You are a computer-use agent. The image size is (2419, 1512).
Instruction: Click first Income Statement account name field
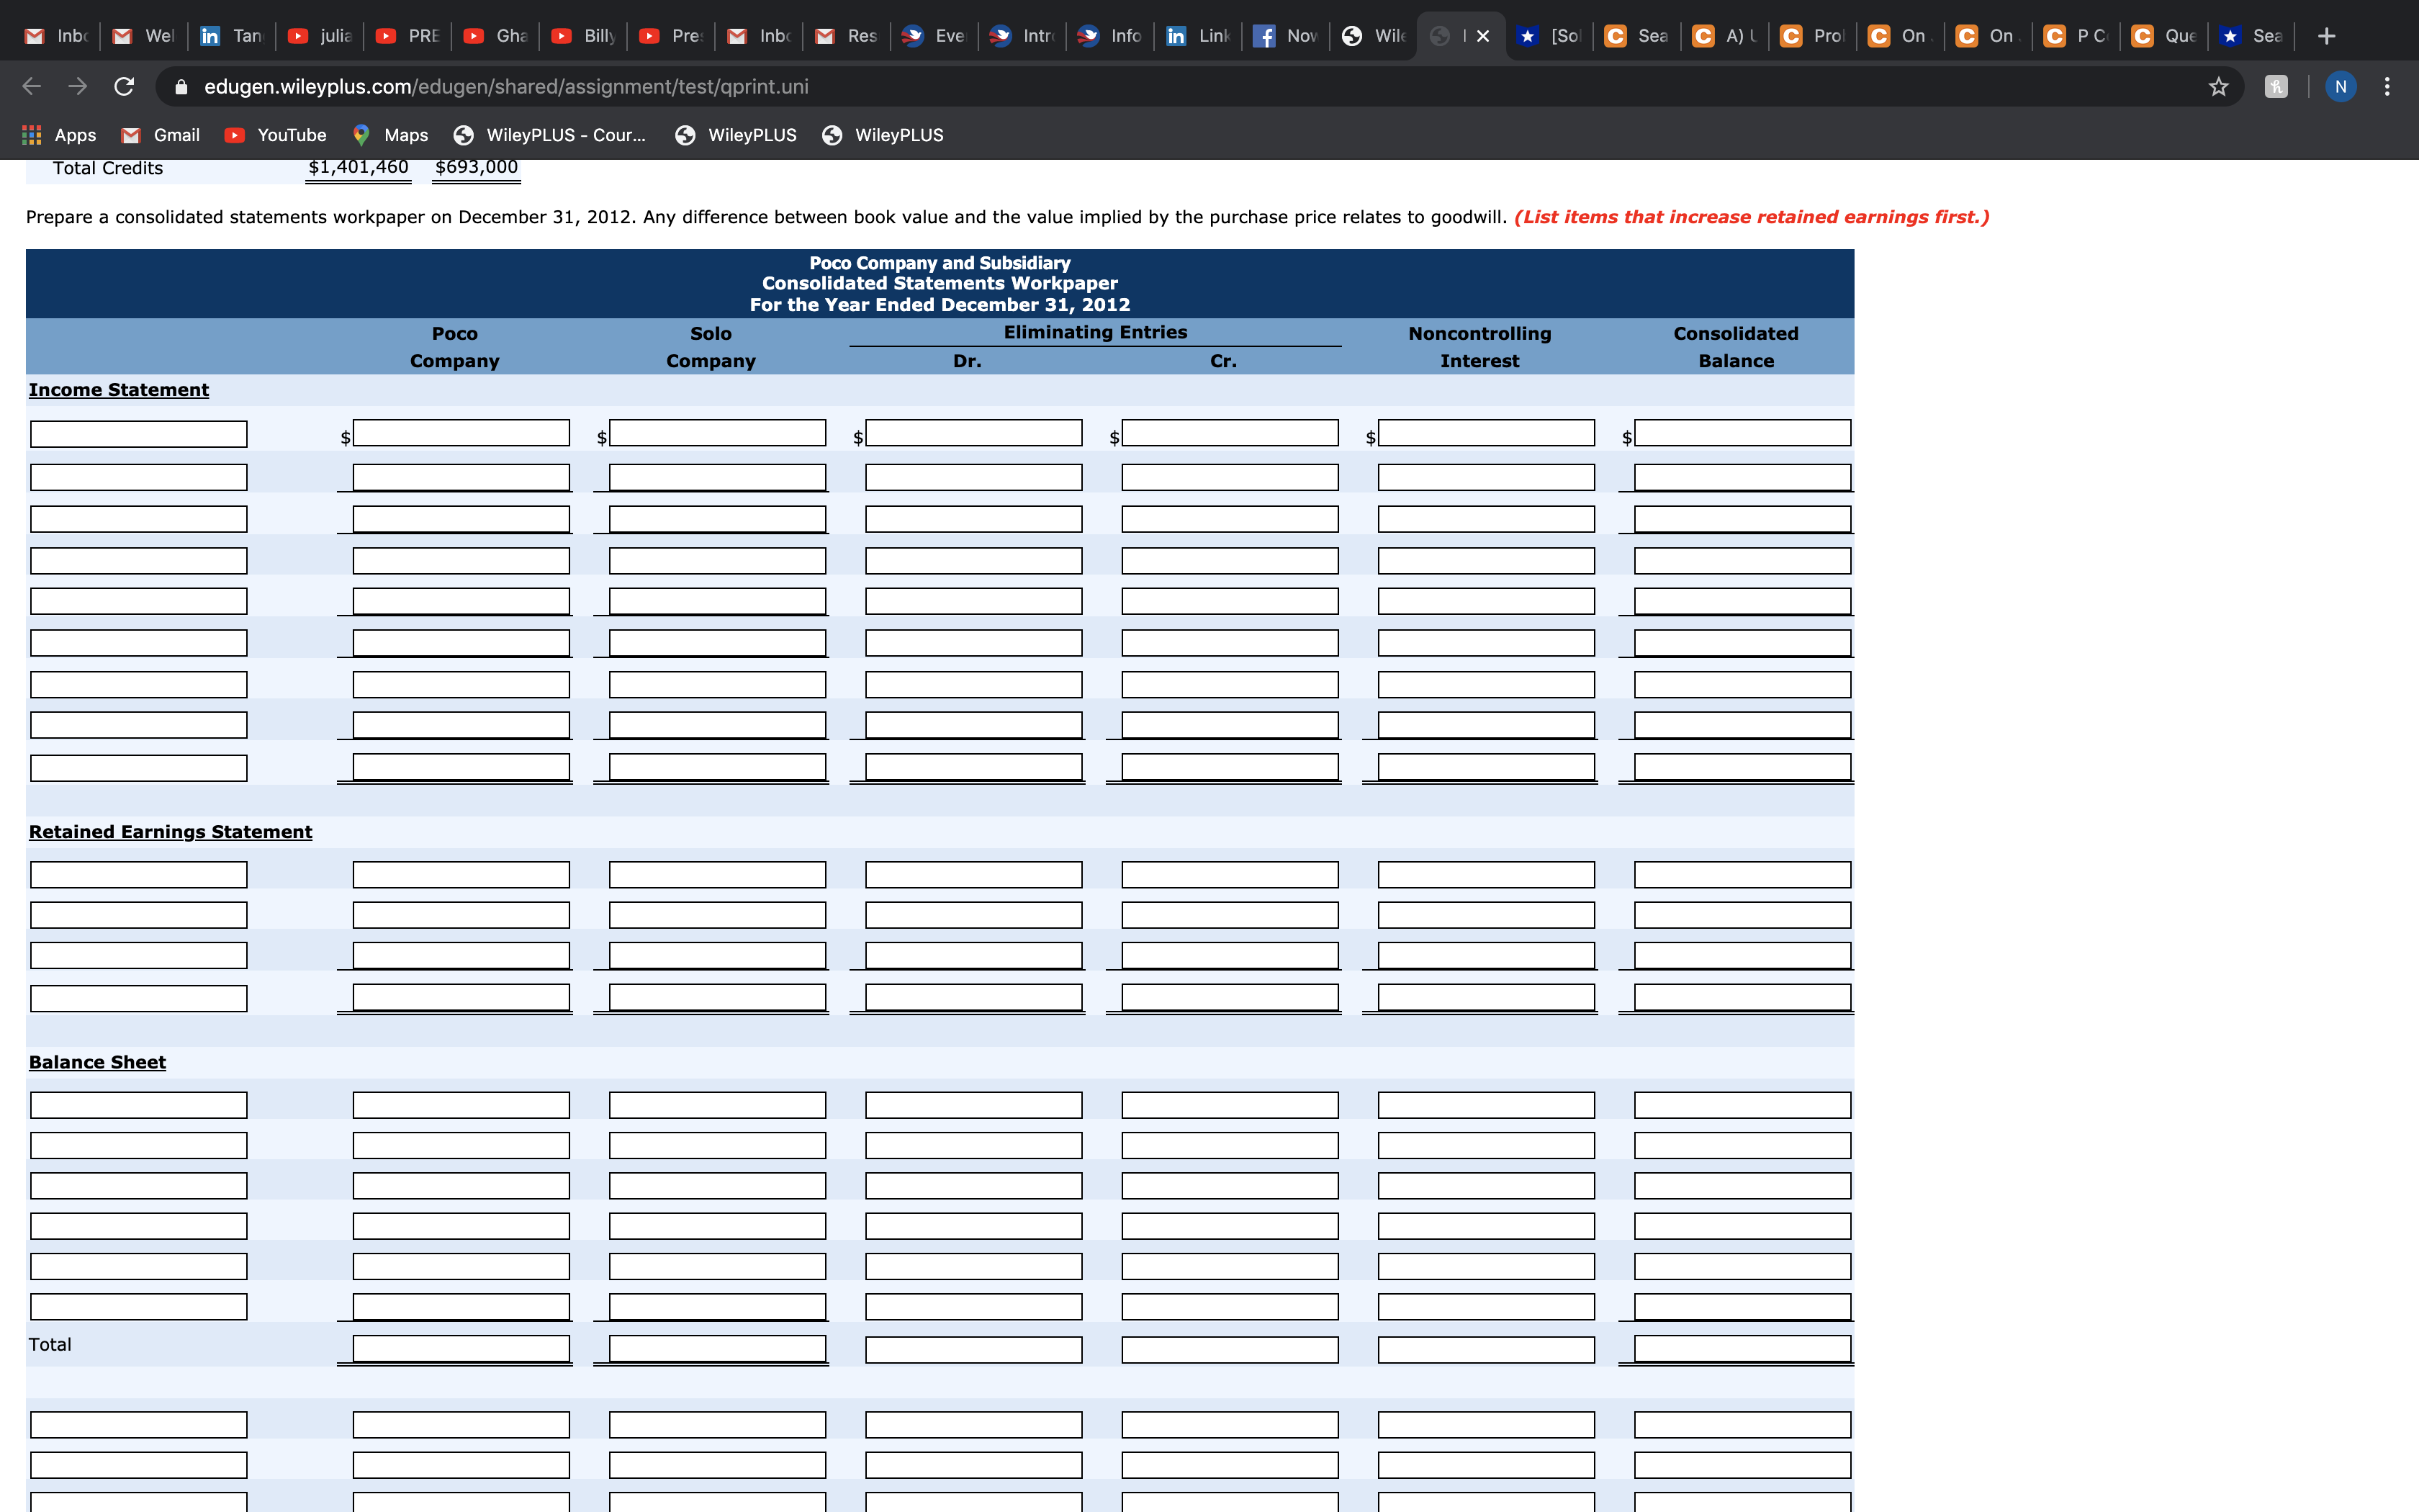coord(139,434)
